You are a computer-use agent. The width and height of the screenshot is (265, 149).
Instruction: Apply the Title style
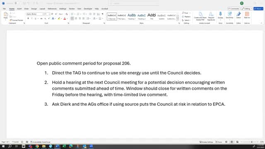(x=152, y=17)
